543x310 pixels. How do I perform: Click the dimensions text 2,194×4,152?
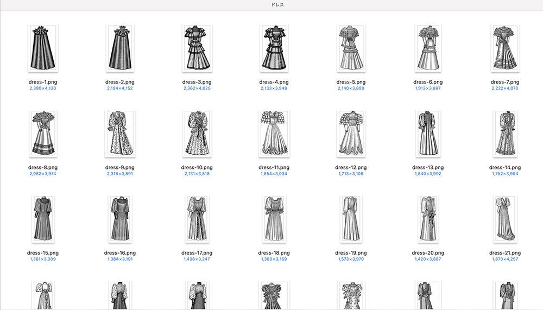[120, 88]
